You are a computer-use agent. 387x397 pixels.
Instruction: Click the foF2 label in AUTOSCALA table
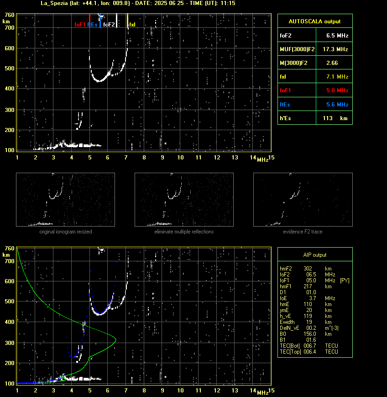(286, 36)
